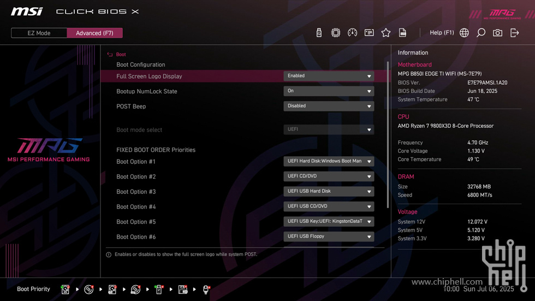
Task: Switch to EZ Mode
Action: point(39,33)
